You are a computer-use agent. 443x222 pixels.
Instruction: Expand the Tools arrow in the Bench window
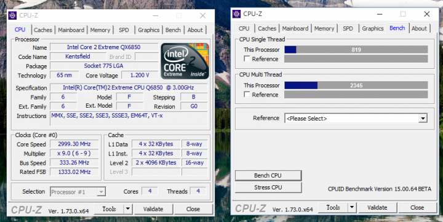[352, 207]
